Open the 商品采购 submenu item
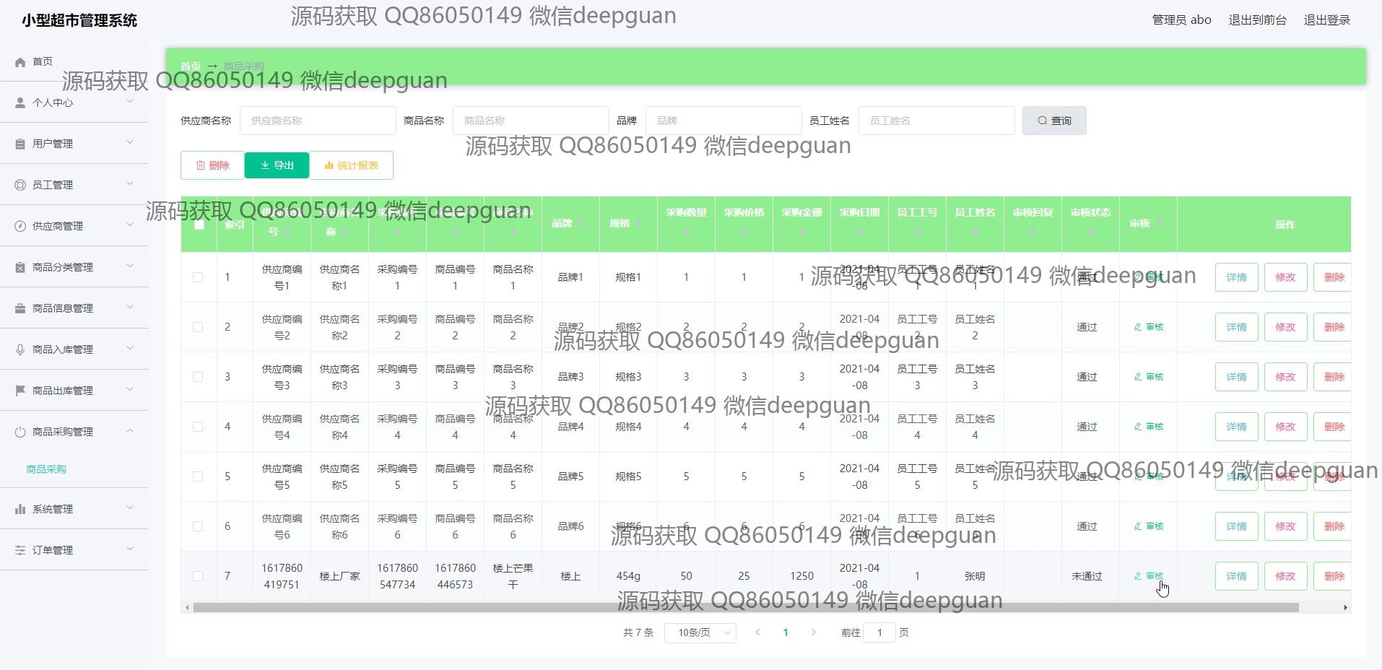This screenshot has width=1382, height=670. (46, 470)
